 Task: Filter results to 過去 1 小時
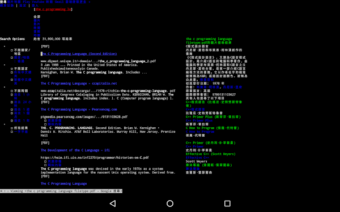(x=22, y=96)
